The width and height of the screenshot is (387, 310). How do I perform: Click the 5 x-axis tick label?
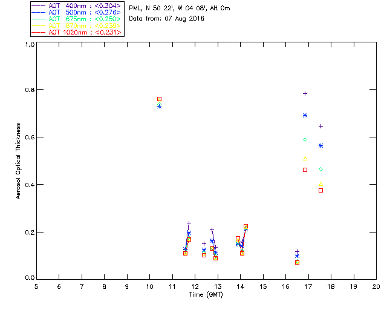pyautogui.click(x=36, y=286)
